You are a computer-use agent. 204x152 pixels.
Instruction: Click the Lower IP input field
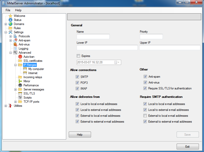pos(107,48)
